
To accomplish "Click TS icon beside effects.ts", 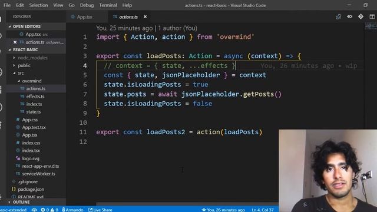I will click(22, 96).
